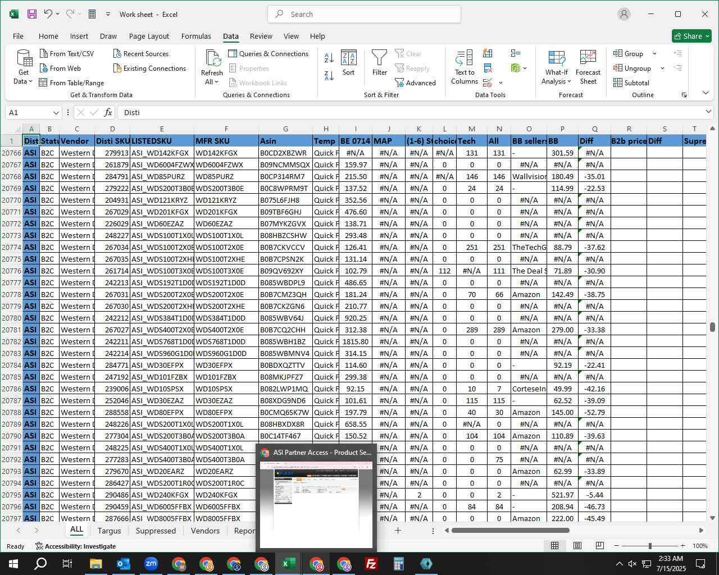719x575 pixels.
Task: Open Queries & Connections pane
Action: pos(269,54)
